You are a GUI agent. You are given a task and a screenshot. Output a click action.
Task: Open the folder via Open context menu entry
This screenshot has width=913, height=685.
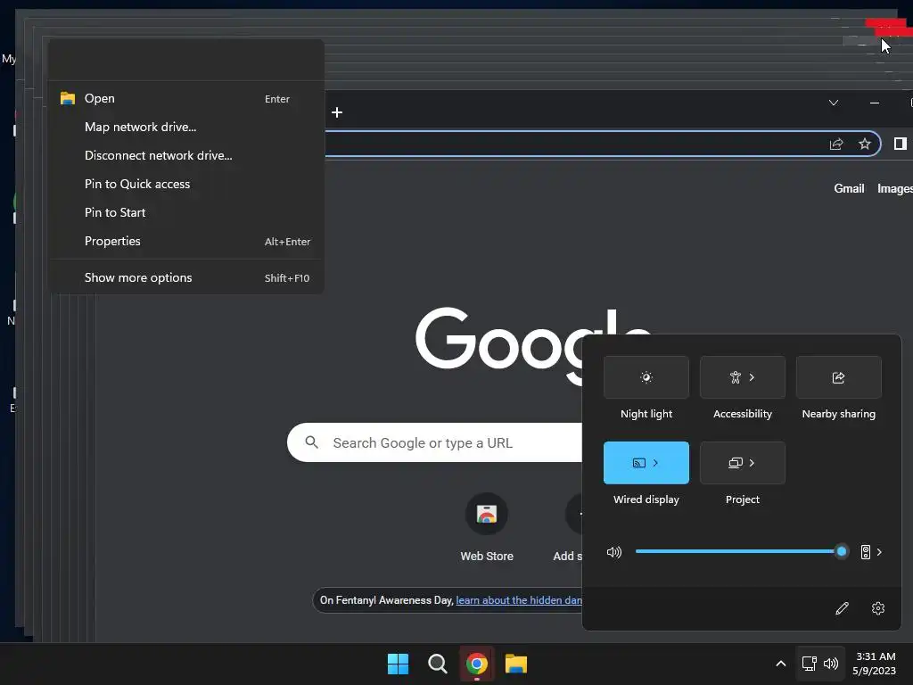click(185, 98)
